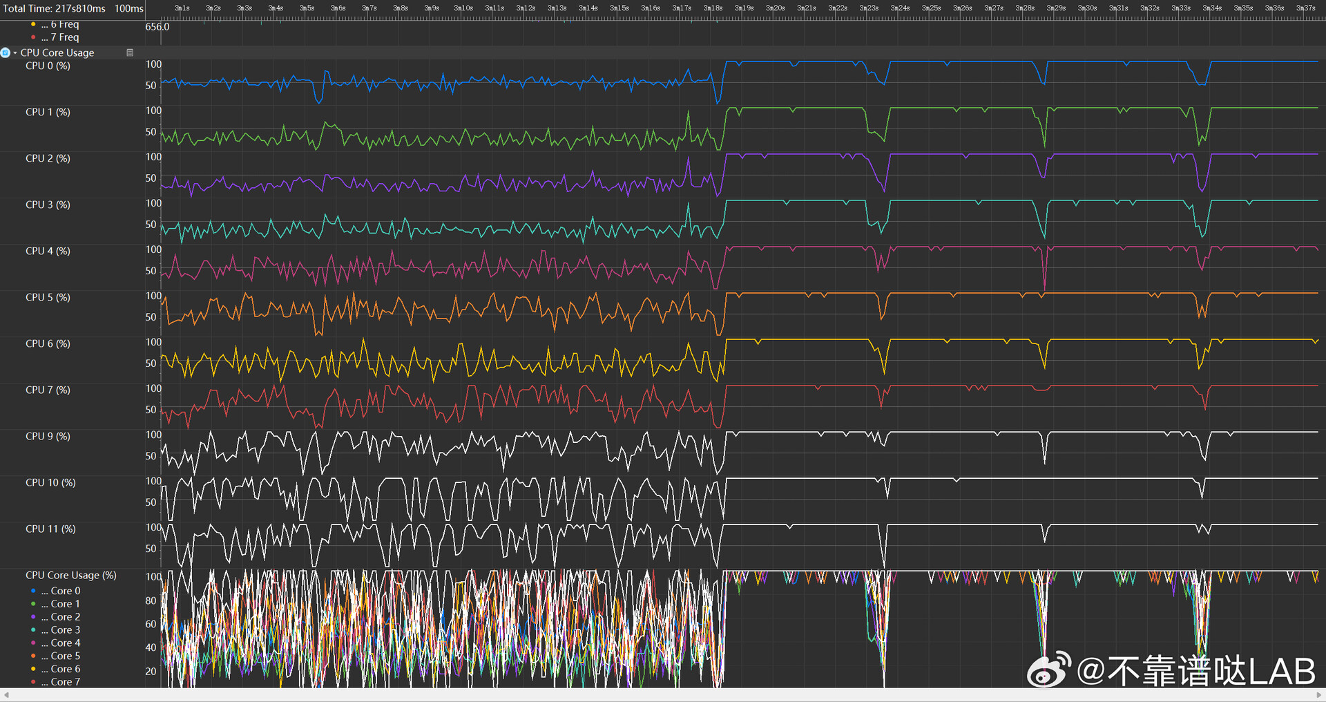Click the '... Core 5' legend entry

[61, 656]
